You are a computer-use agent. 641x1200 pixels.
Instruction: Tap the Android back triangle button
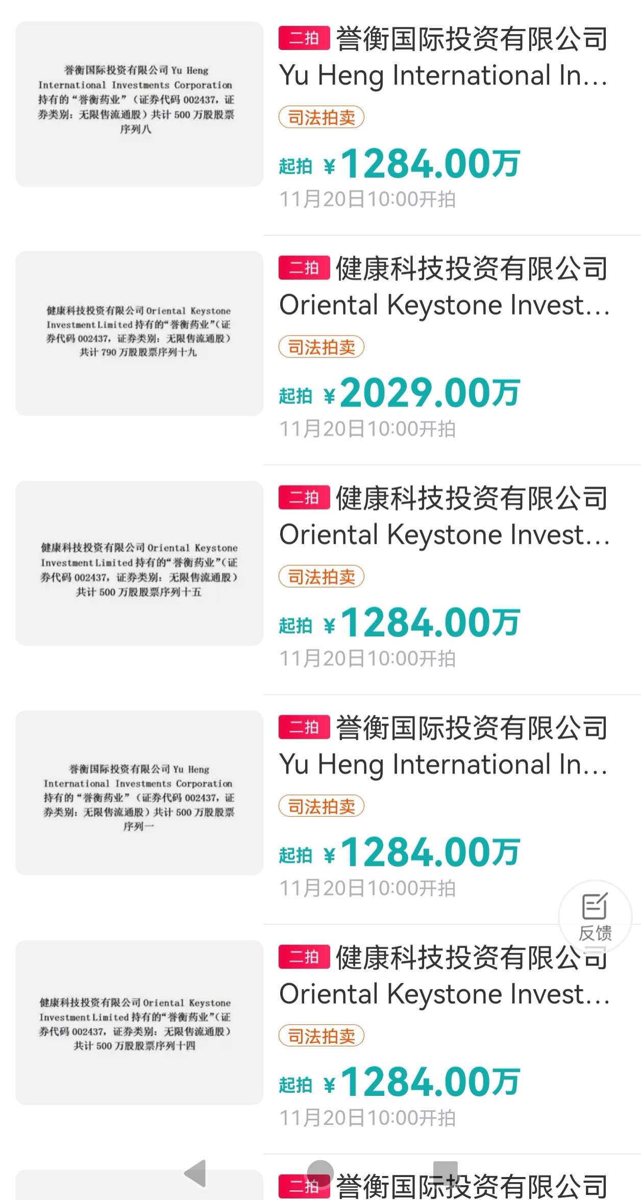195,1173
